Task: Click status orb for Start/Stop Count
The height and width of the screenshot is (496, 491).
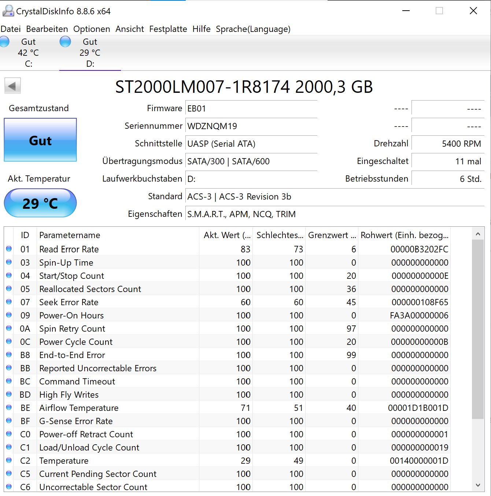Action: (9, 275)
